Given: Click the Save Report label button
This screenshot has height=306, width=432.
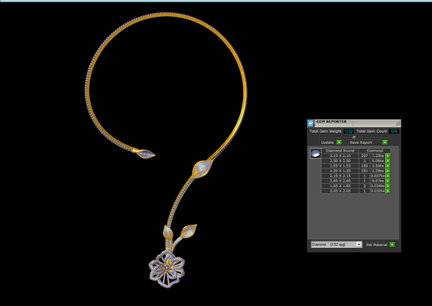Looking at the screenshot, I should tap(361, 142).
